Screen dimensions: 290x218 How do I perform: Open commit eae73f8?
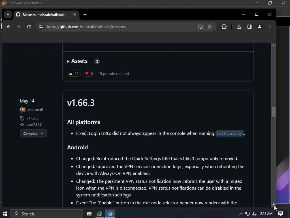(x=34, y=124)
